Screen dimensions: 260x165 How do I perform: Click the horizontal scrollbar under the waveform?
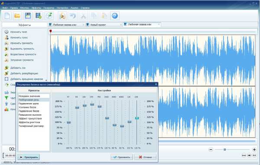pyautogui.click(x=207, y=141)
